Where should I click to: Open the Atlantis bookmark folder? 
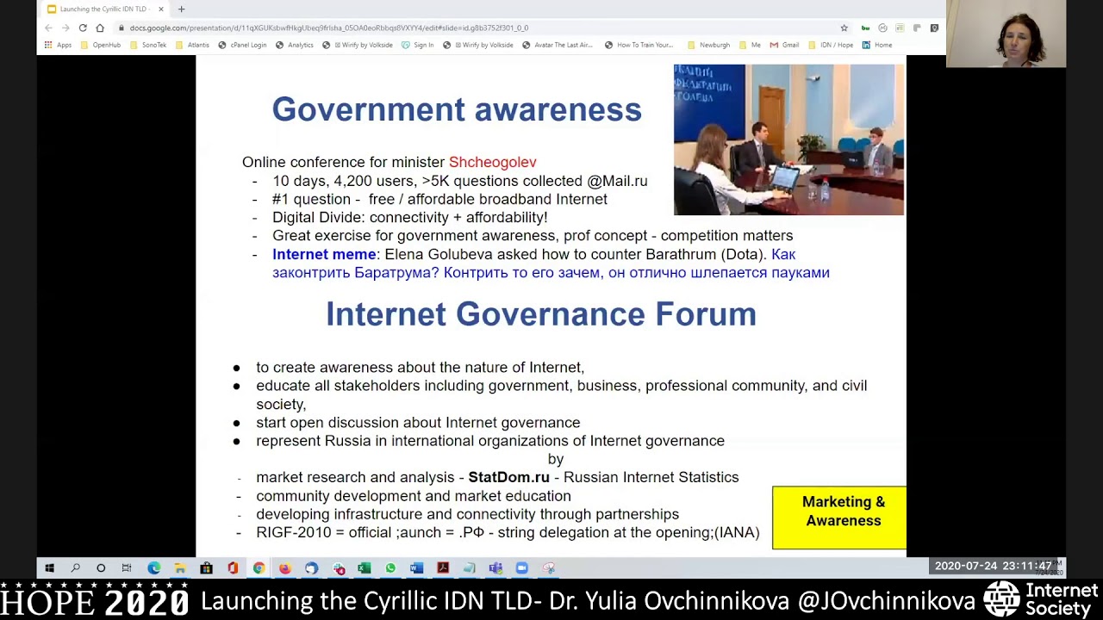[x=192, y=45]
